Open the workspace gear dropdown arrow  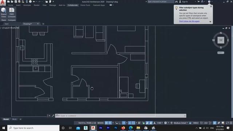[x=169, y=123]
